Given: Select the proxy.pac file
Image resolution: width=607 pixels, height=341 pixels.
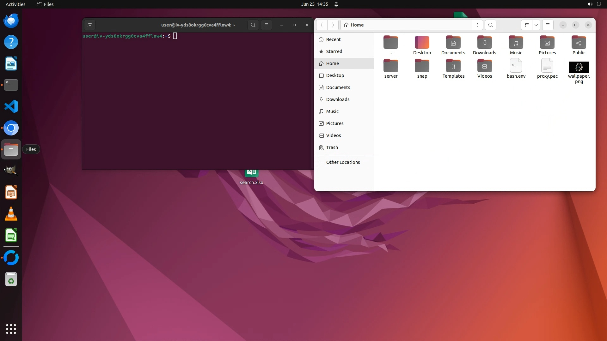Looking at the screenshot, I should pos(547,66).
